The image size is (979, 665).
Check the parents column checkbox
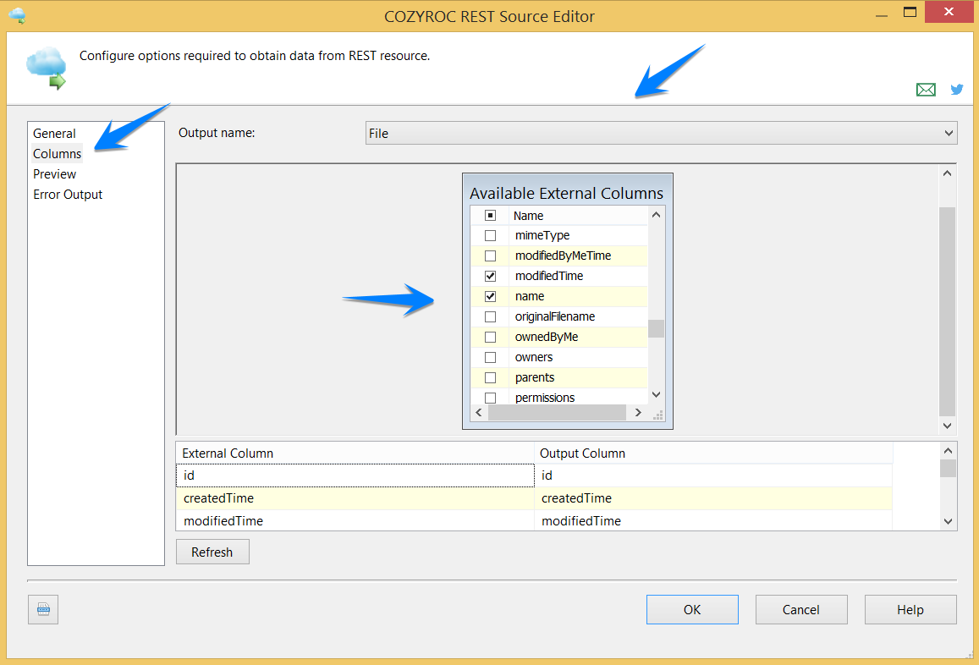pyautogui.click(x=490, y=378)
